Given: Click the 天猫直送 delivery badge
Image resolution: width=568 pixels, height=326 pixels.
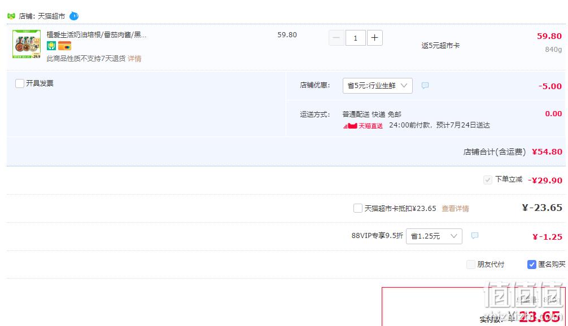Looking at the screenshot, I should [363, 126].
